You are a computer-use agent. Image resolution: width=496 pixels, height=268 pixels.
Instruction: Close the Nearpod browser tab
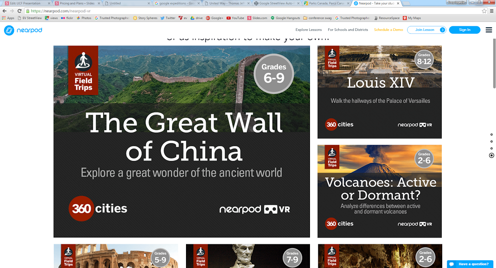398,4
